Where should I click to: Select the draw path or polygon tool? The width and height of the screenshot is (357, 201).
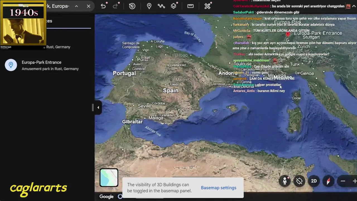(161, 6)
